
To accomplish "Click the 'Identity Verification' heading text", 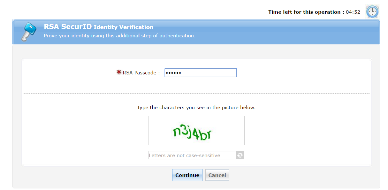I will click(x=124, y=27).
